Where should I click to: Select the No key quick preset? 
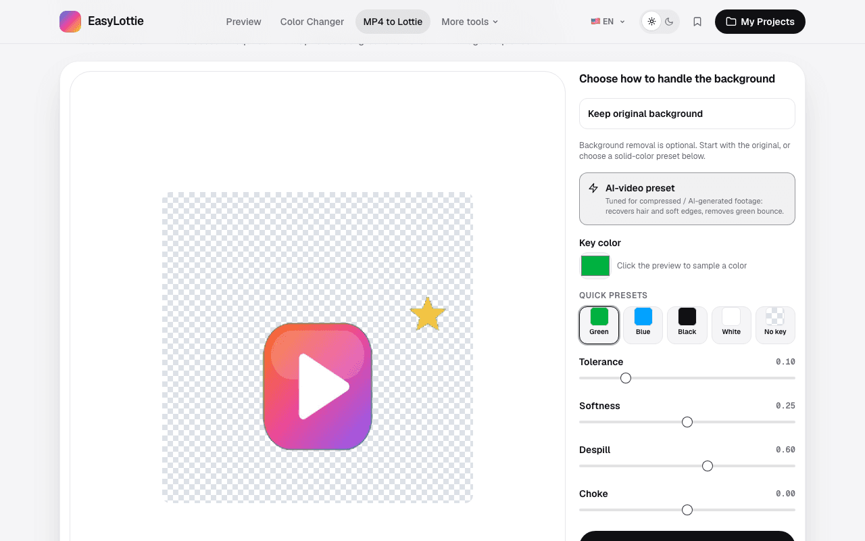pos(775,325)
